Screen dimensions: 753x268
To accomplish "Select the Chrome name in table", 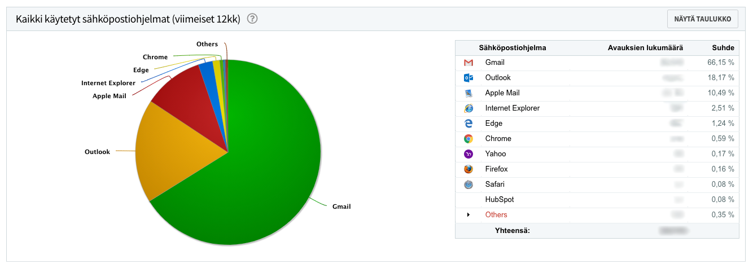I will coord(498,139).
